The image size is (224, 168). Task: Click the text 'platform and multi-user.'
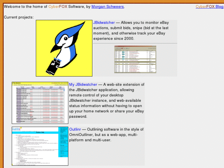[90, 140]
